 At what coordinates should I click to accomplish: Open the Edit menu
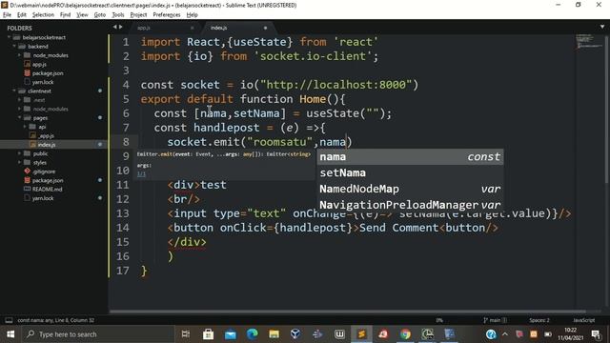click(x=22, y=15)
